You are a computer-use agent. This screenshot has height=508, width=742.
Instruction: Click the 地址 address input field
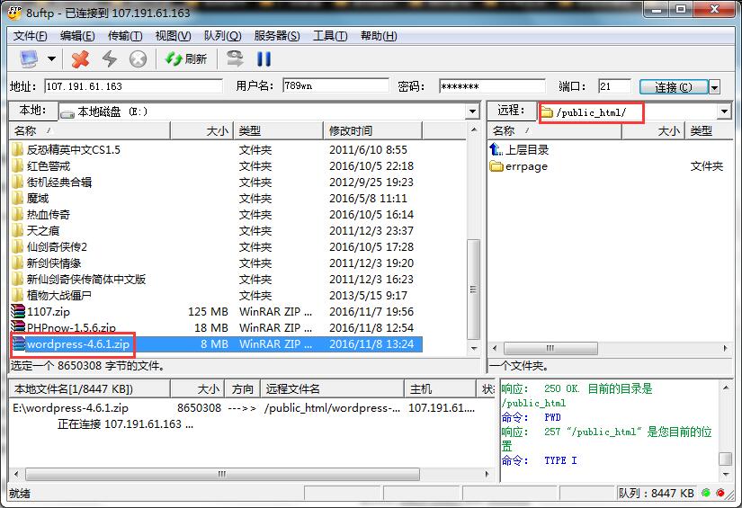[x=133, y=86]
